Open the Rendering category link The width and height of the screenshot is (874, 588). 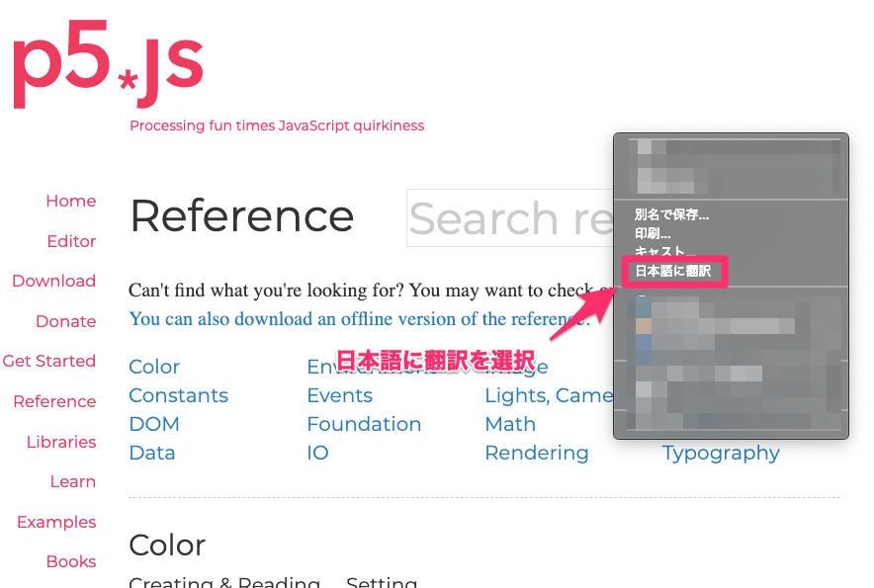(x=536, y=454)
